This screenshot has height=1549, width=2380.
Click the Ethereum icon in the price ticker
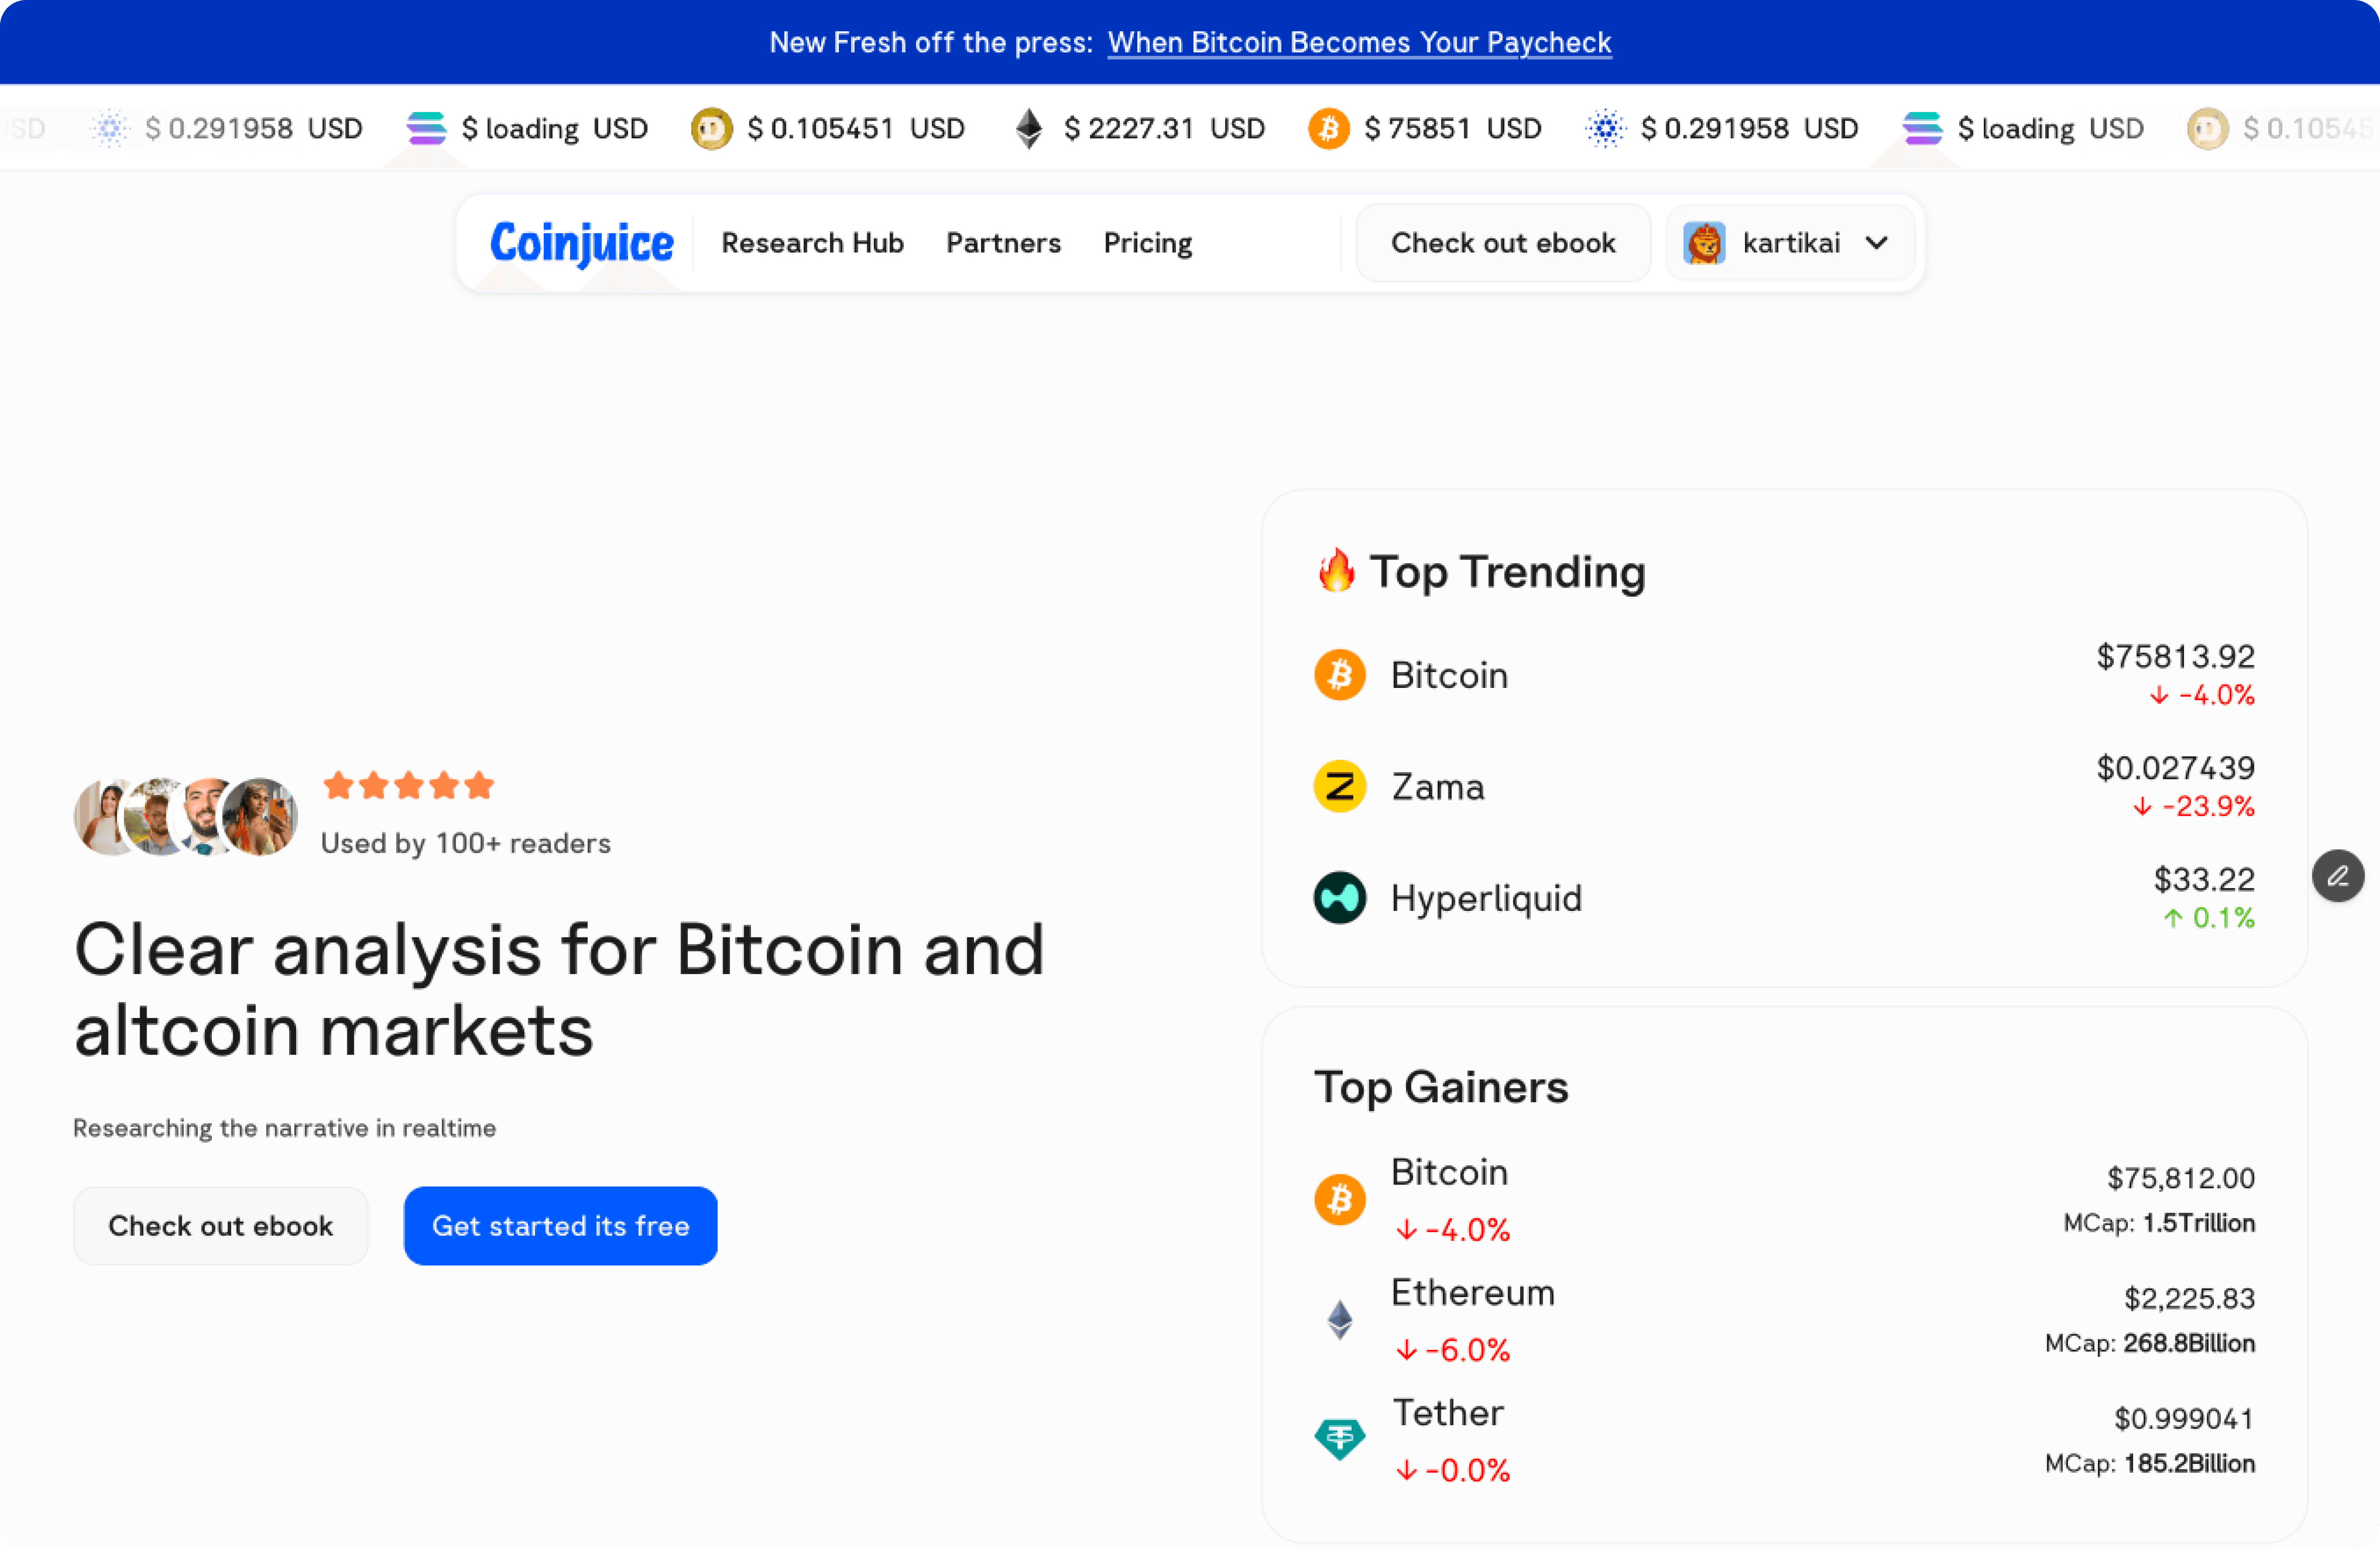click(1028, 129)
